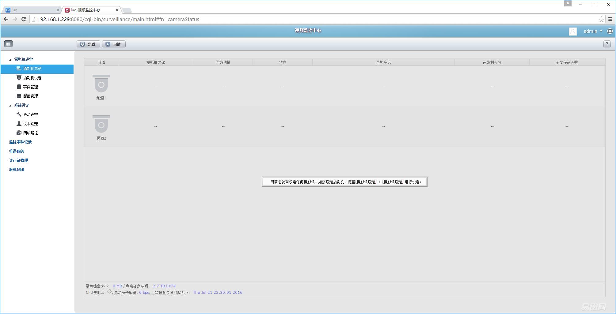Click the 频道1 camera icon

[101, 84]
